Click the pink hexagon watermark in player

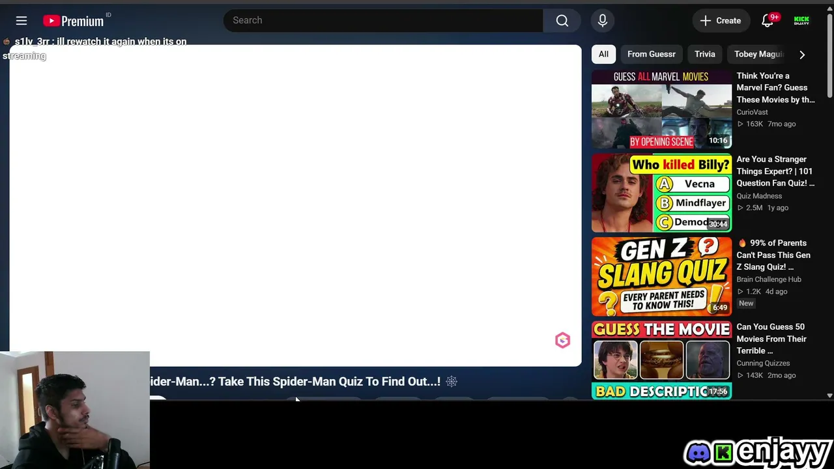click(x=562, y=340)
